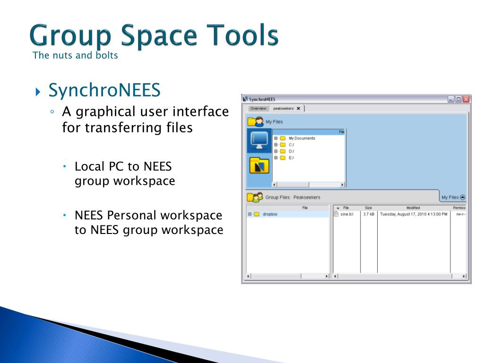Click the Group Files people folder icon
Screen dimensions: 484x363
pyautogui.click(x=255, y=197)
